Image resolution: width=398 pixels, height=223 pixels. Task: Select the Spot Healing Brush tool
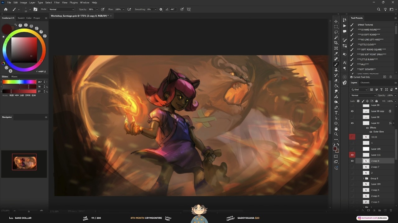point(336,59)
